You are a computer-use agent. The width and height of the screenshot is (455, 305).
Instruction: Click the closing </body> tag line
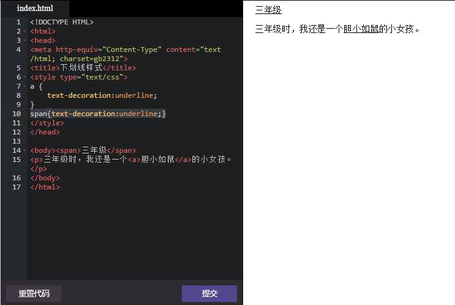pyautogui.click(x=45, y=178)
